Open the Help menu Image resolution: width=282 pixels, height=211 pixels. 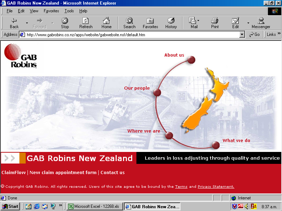[x=83, y=11]
